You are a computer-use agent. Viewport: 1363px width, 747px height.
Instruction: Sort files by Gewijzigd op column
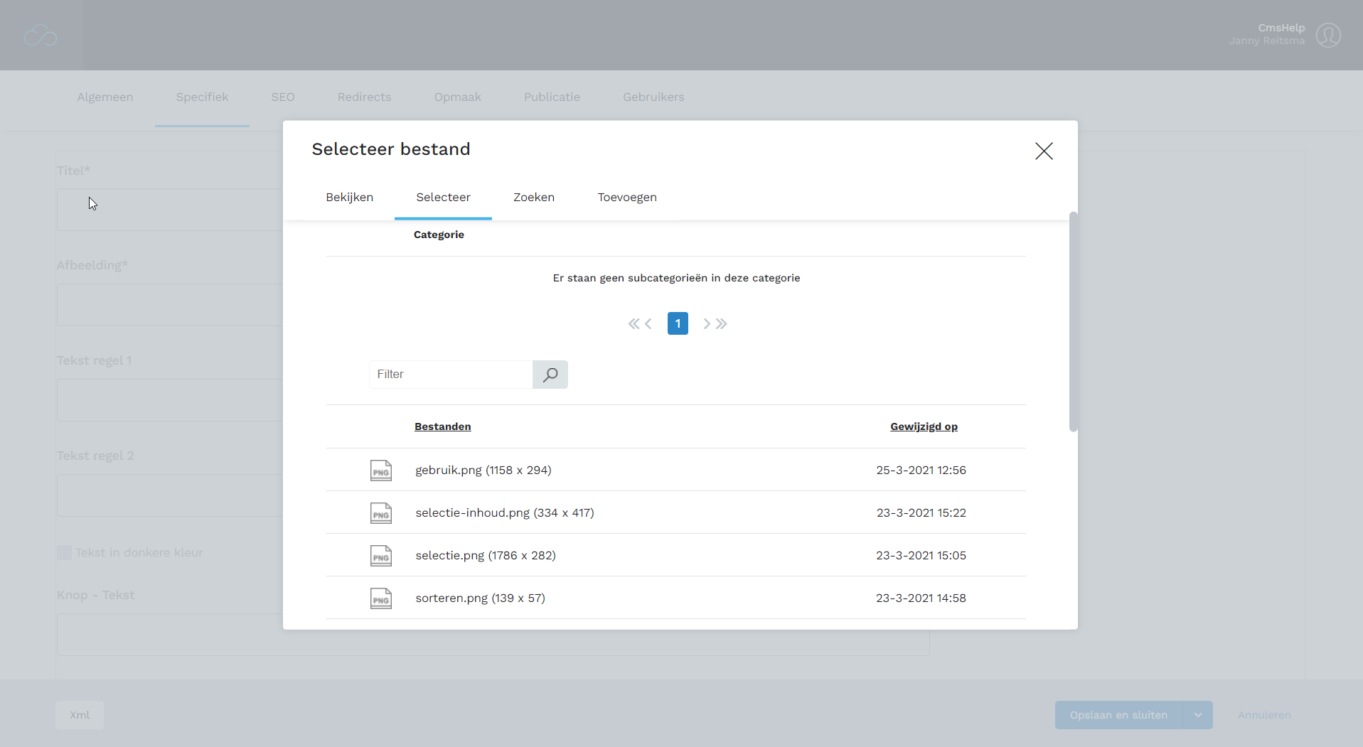tap(923, 426)
